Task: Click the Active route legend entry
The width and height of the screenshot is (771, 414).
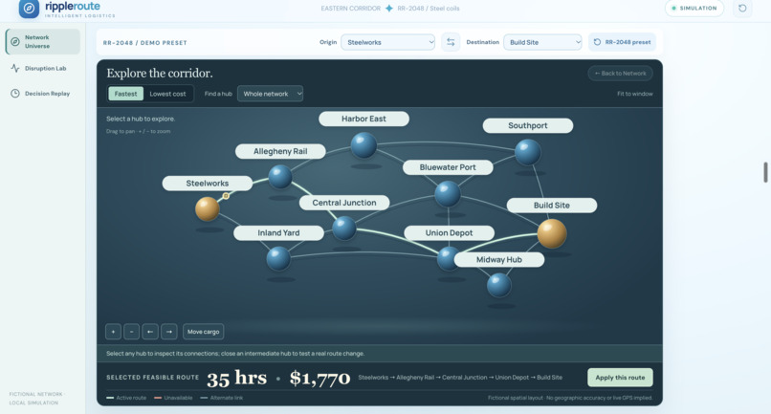Action: 126,398
